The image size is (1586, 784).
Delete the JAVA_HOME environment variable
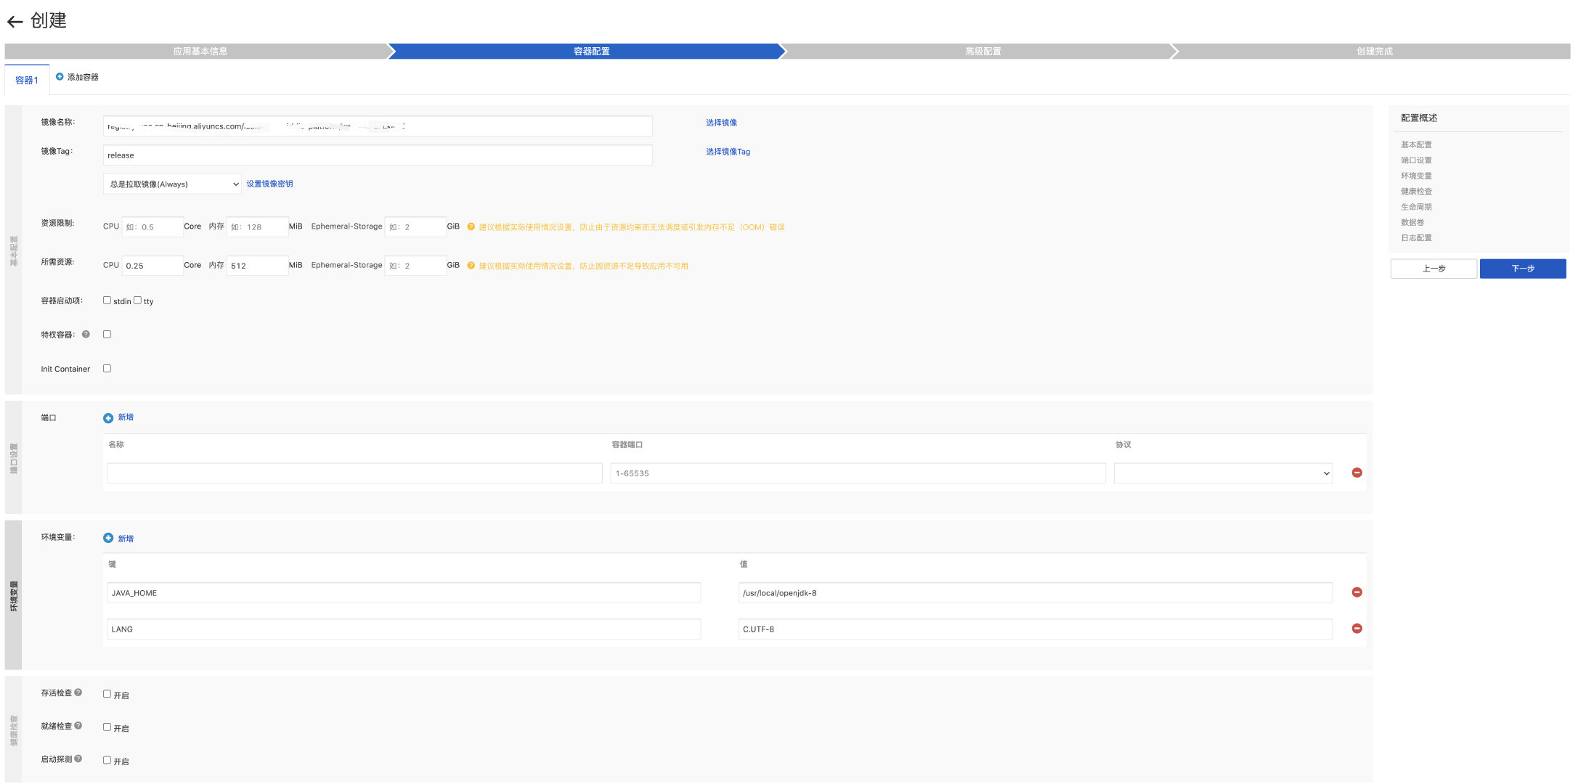[1357, 593]
